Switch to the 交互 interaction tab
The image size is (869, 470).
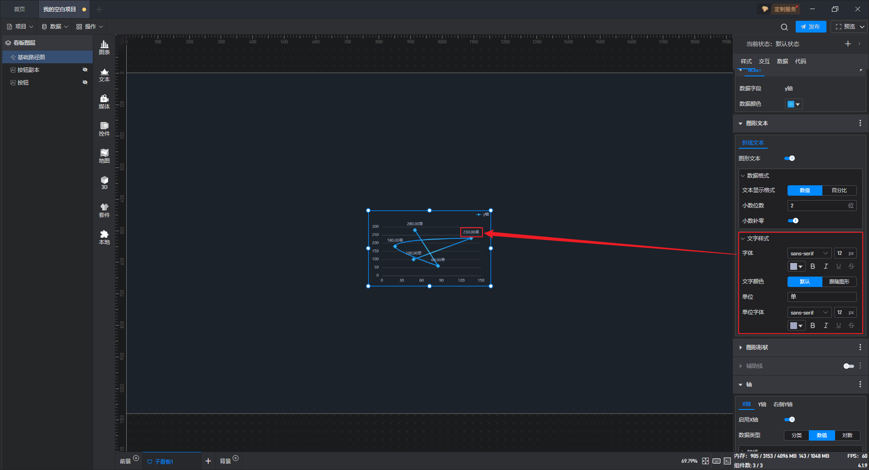click(764, 61)
